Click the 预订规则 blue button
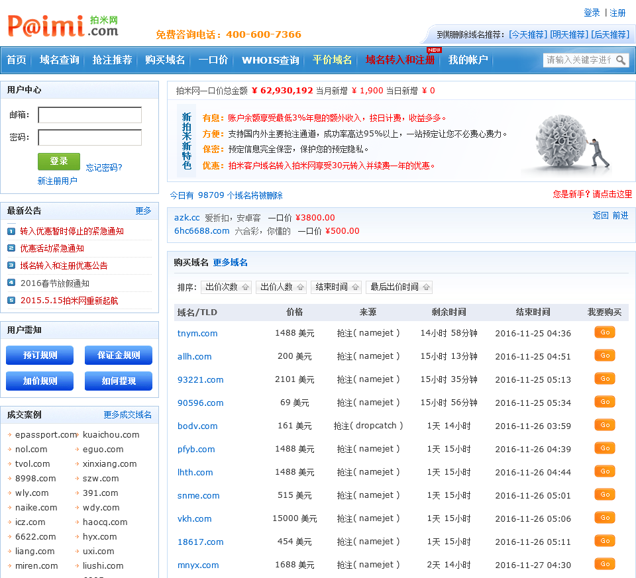 pos(40,356)
